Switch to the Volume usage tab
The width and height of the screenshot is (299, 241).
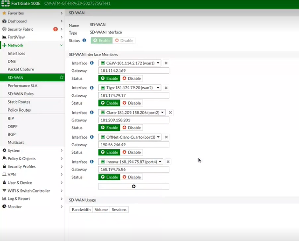[101, 210]
